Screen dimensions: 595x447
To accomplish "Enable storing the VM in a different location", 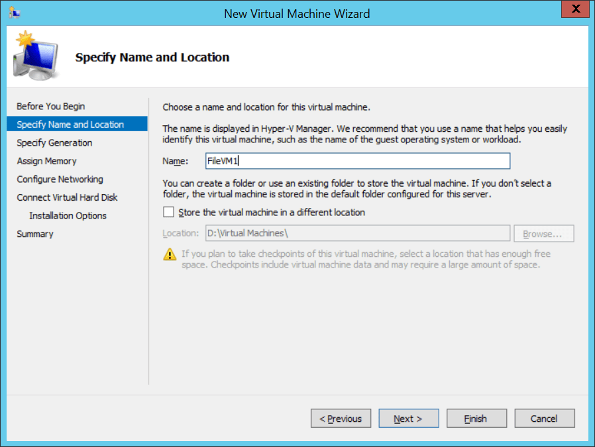I will pos(168,212).
